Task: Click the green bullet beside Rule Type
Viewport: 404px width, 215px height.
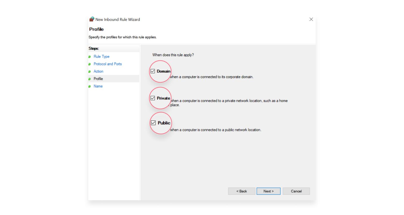Action: 89,57
